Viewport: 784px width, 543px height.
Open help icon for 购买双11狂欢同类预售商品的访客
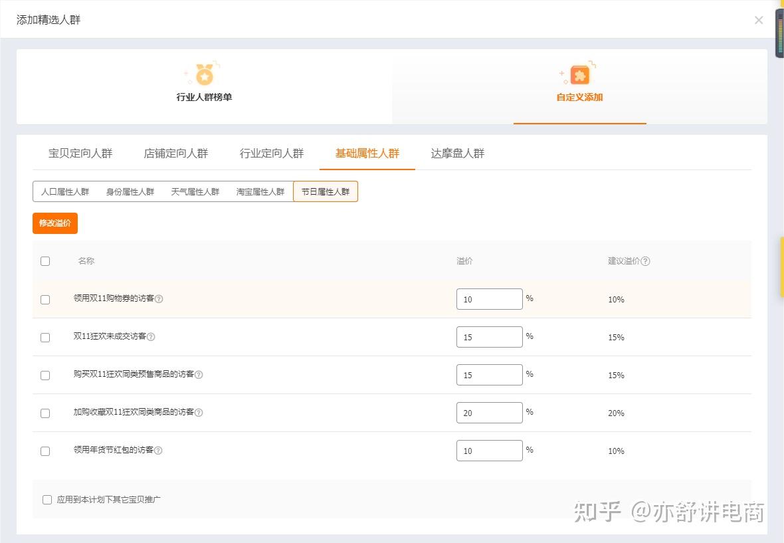coord(199,375)
